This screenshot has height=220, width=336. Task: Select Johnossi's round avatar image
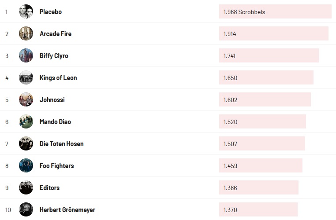point(26,100)
